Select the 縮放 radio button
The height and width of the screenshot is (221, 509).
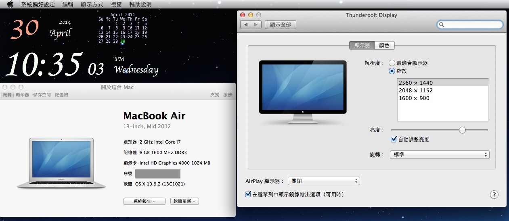(x=392, y=71)
